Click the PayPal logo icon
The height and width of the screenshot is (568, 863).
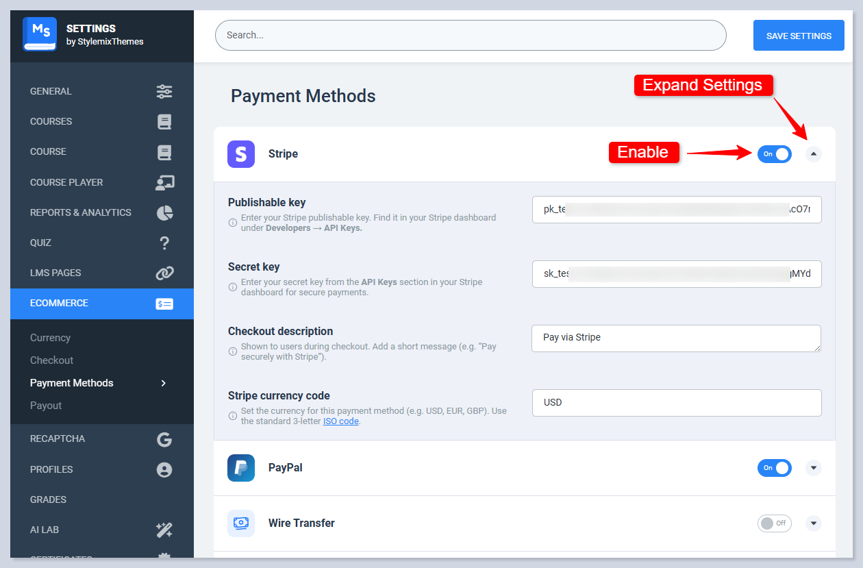click(241, 468)
